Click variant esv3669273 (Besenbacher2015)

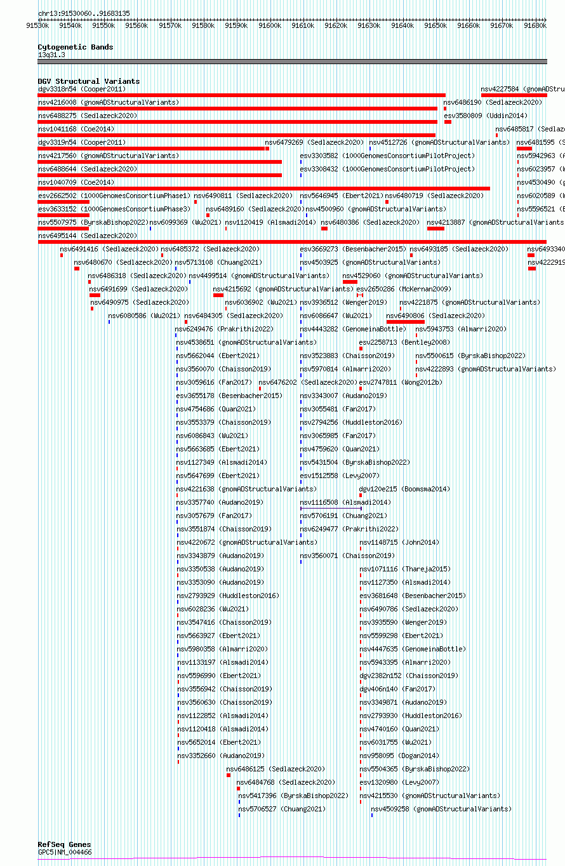(x=353, y=249)
